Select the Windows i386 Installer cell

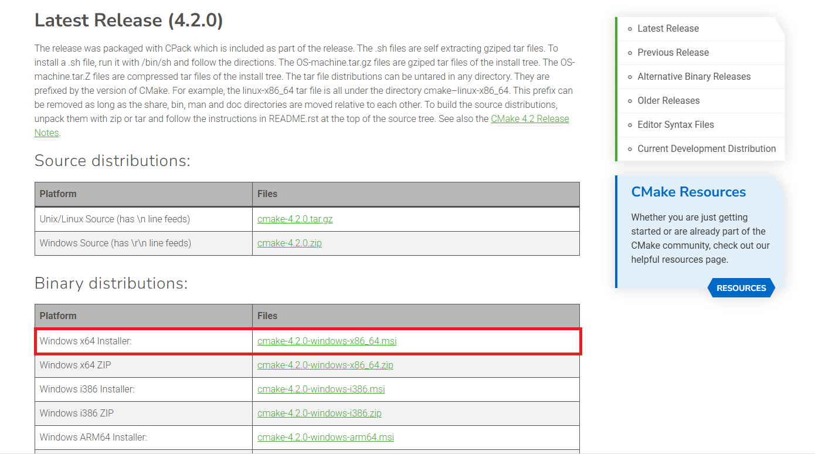[x=144, y=389]
